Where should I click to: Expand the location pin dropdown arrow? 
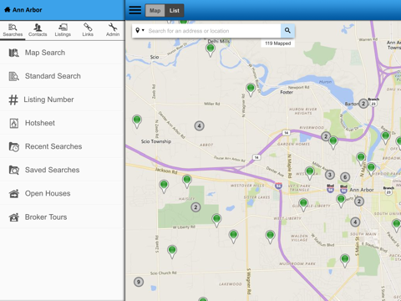point(143,30)
